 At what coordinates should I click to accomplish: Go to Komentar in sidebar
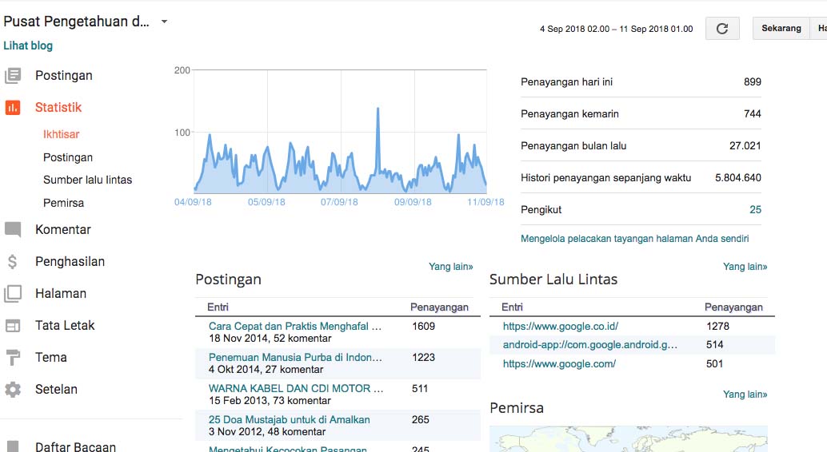coord(62,230)
